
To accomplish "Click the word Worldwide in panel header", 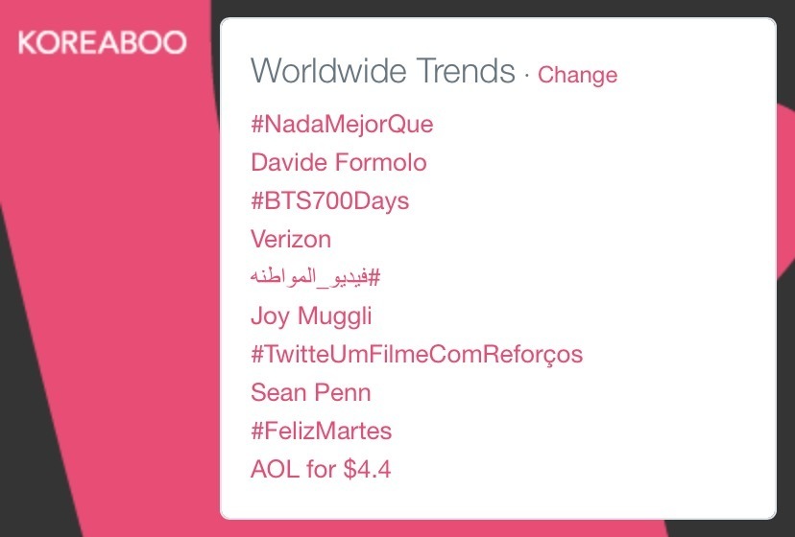I will [x=328, y=71].
